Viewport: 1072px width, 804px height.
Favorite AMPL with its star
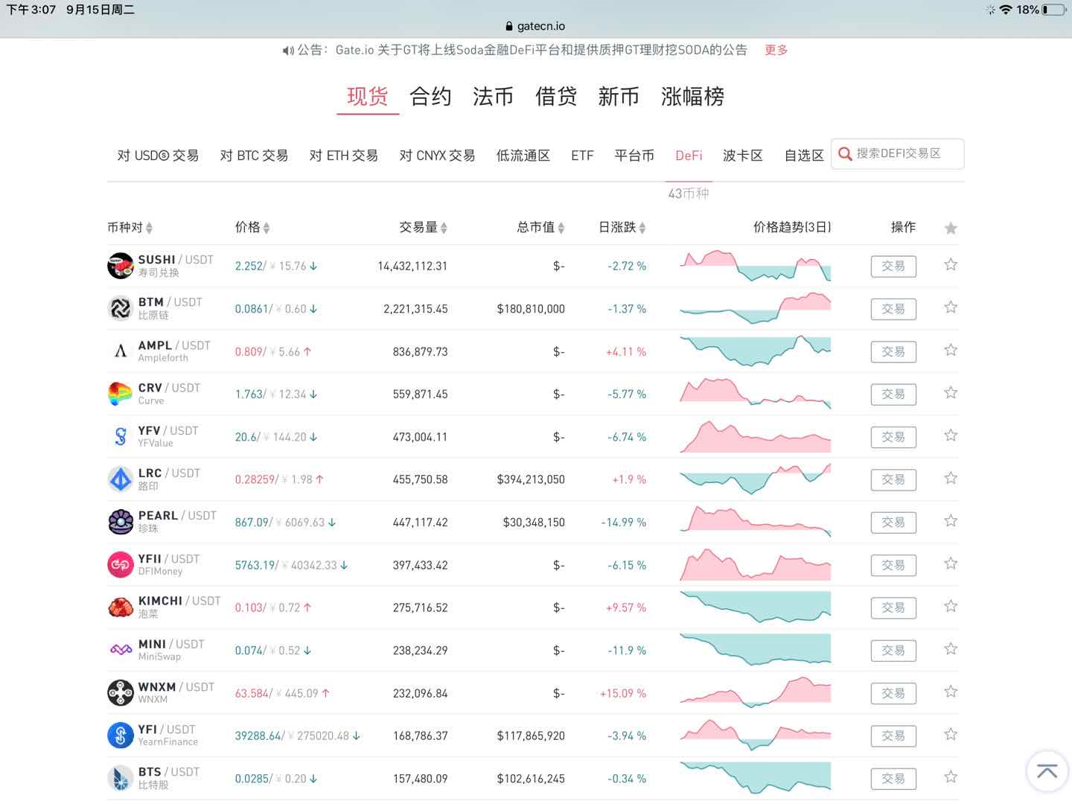tap(951, 350)
